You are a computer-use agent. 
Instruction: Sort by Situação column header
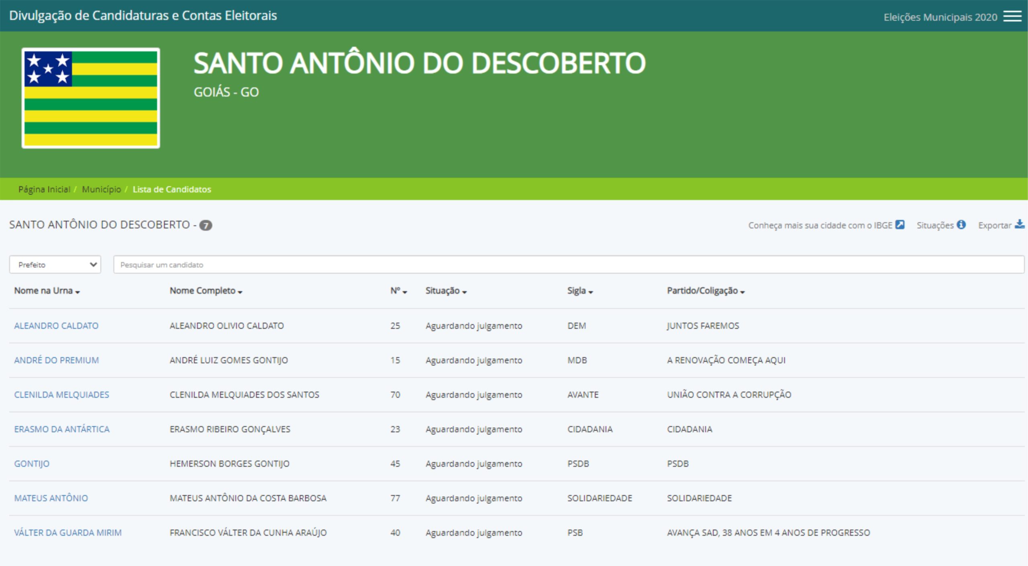(446, 291)
